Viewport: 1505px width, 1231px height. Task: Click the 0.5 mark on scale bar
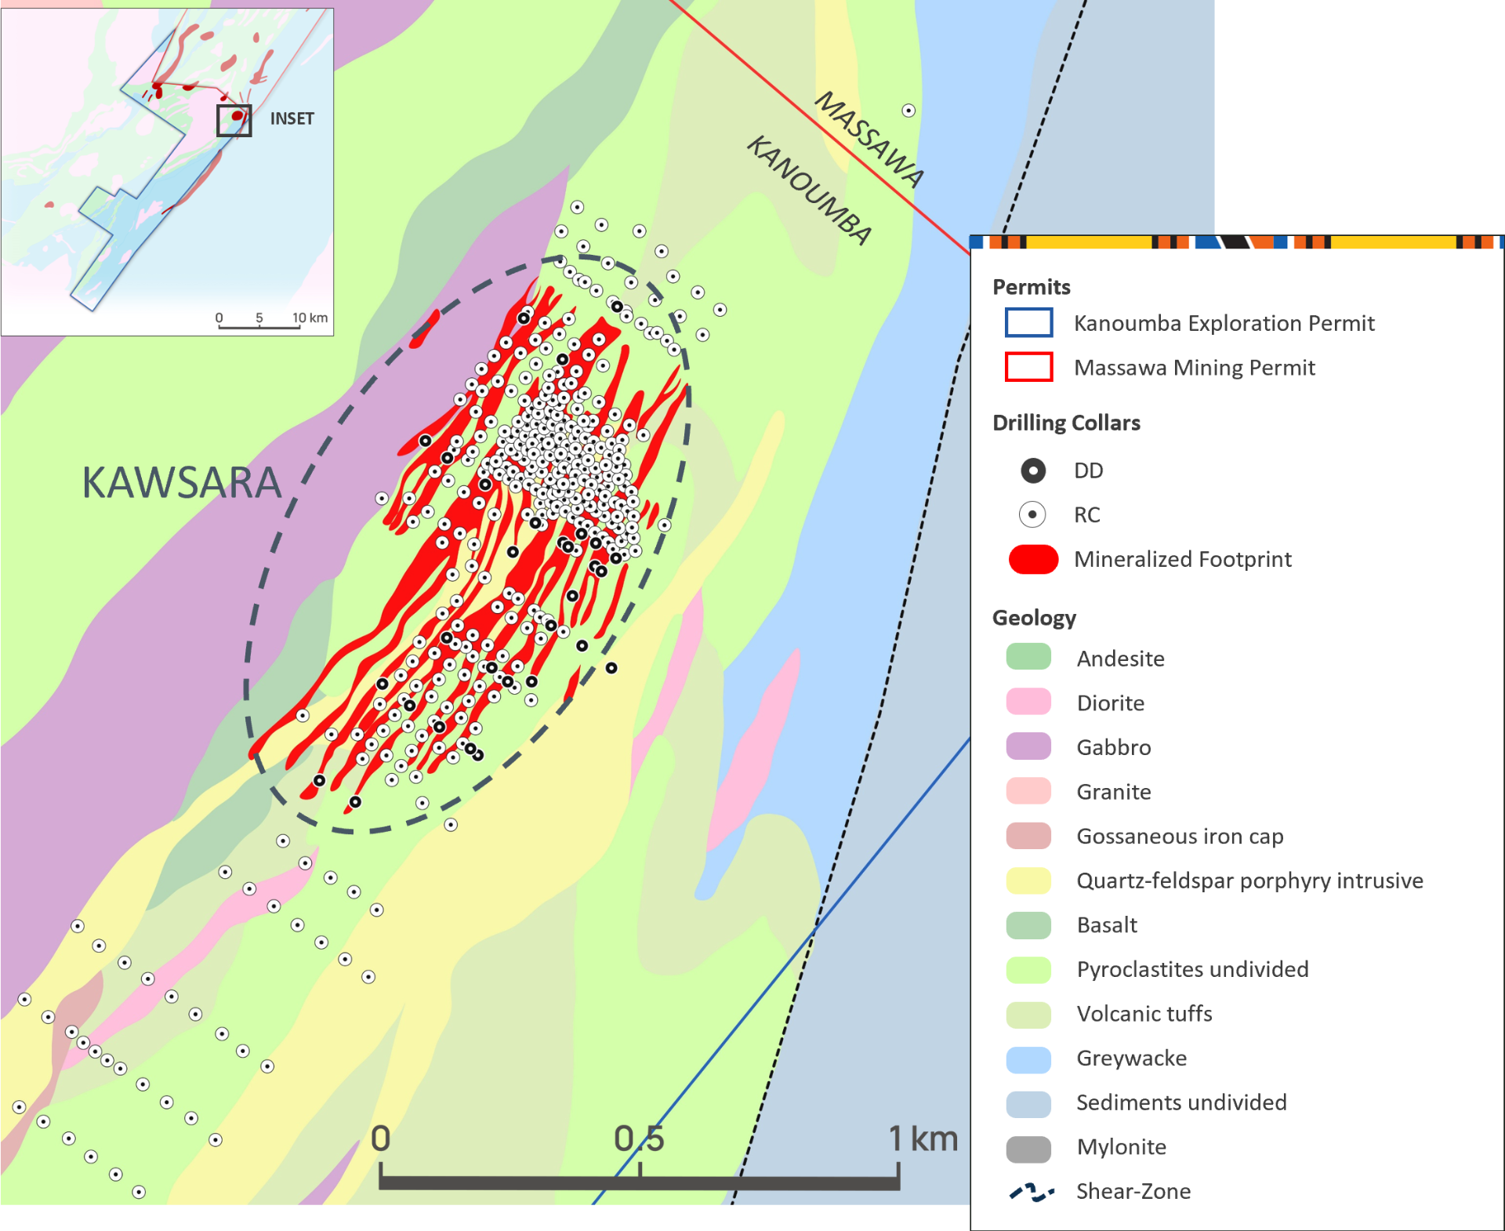639,1139
